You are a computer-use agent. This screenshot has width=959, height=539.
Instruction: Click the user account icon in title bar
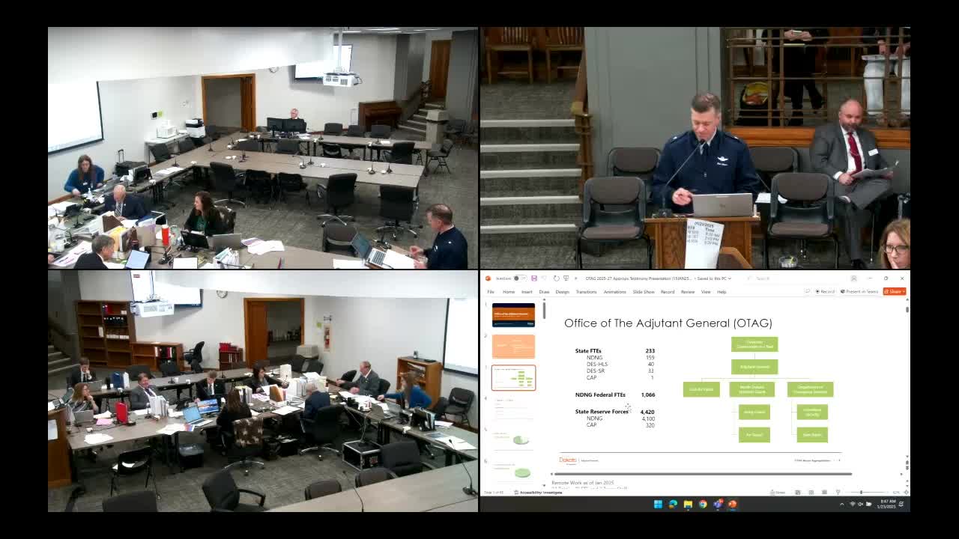(853, 278)
